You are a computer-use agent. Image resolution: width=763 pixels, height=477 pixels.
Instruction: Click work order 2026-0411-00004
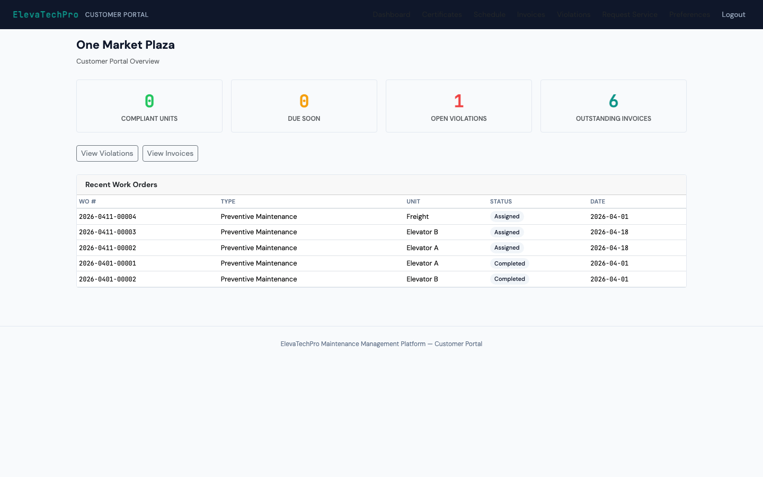tap(108, 216)
